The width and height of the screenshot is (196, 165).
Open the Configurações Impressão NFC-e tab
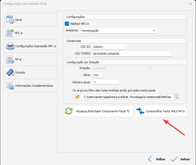(35, 46)
